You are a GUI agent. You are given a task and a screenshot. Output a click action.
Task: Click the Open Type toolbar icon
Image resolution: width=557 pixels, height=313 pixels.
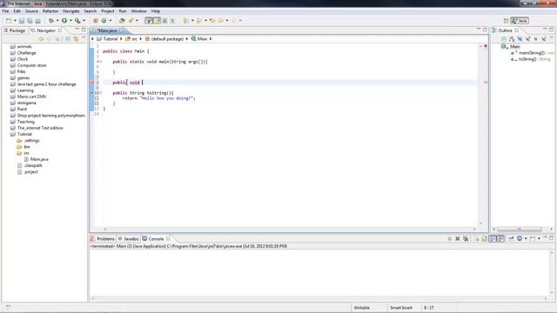122,21
